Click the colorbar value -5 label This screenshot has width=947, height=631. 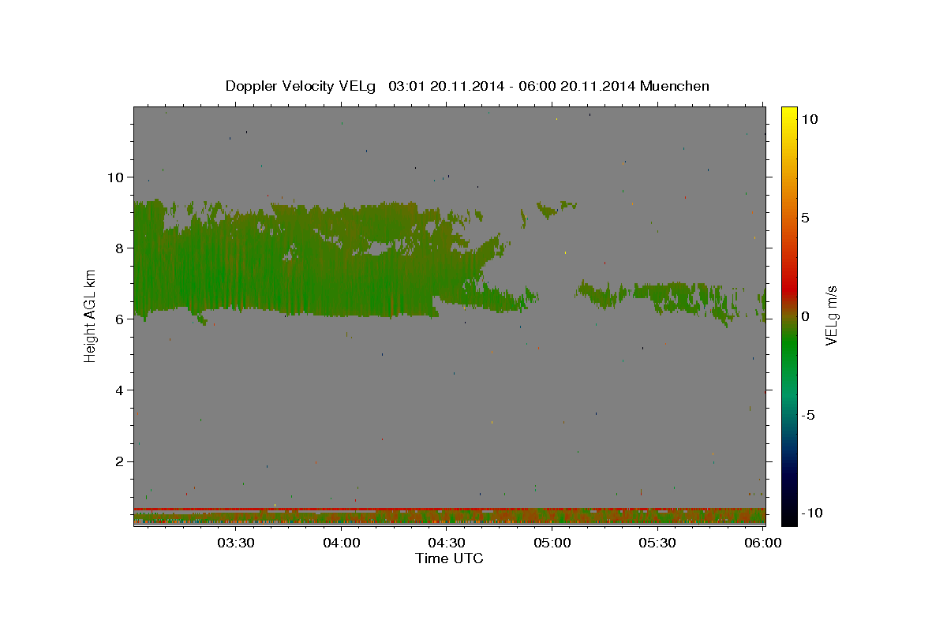point(809,415)
